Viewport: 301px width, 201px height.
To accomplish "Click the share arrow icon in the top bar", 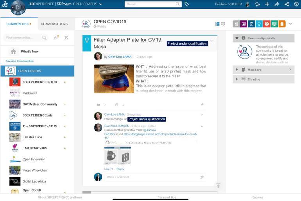I will (277, 4).
